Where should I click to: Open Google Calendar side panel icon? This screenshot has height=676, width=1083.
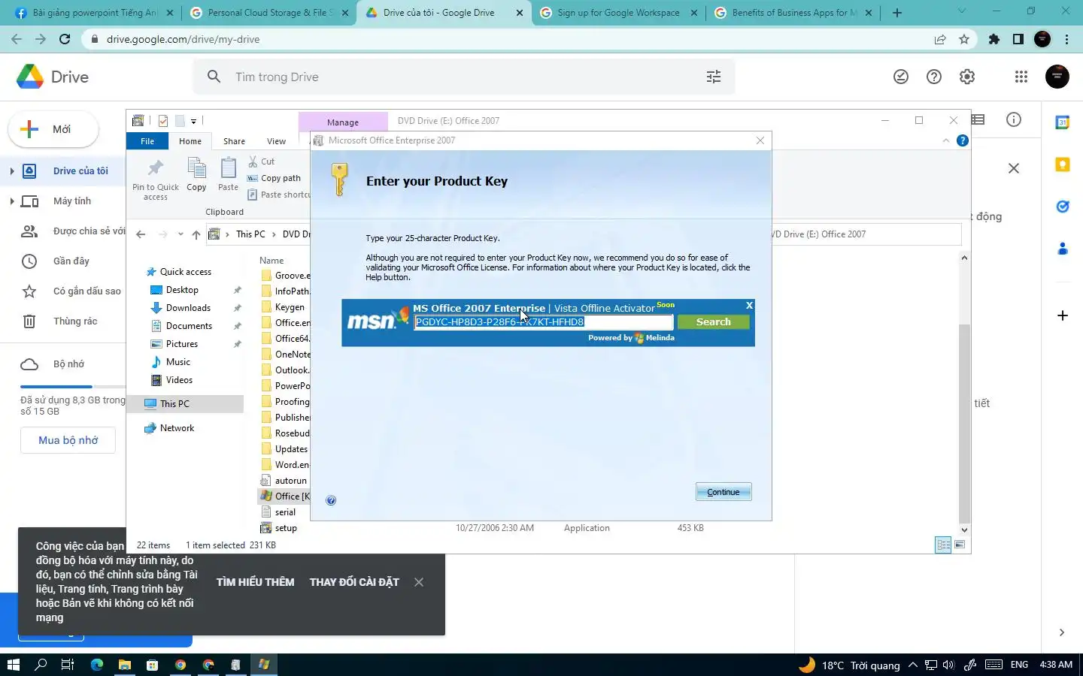coord(1063,122)
